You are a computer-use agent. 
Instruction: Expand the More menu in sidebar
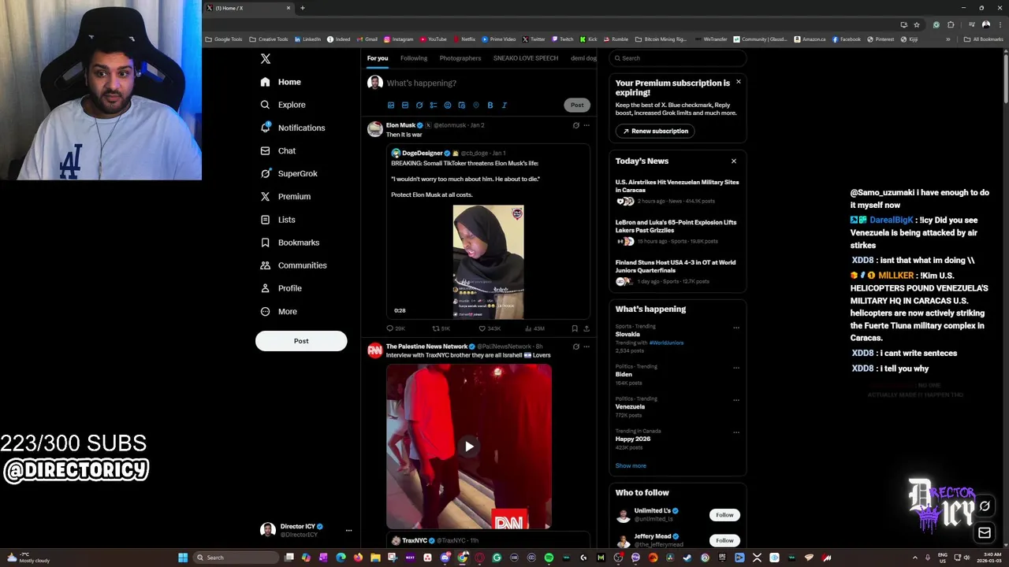coord(279,311)
